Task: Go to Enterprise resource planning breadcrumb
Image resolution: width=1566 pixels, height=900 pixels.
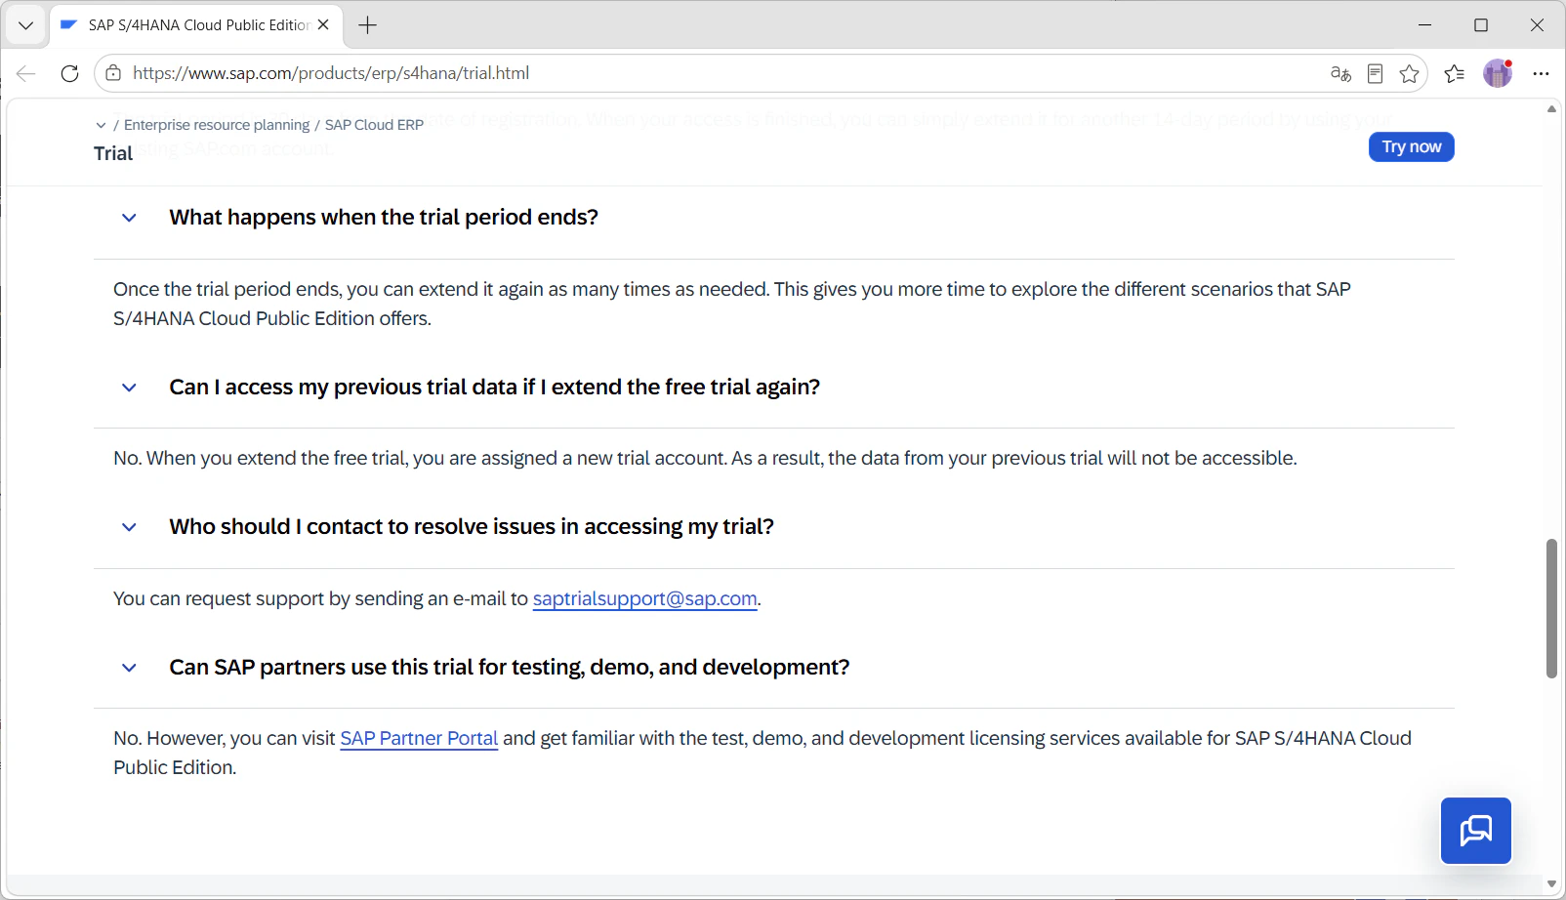Action: 217,125
